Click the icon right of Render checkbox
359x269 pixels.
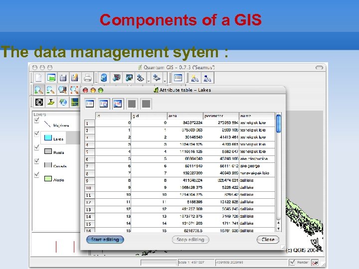(315, 263)
